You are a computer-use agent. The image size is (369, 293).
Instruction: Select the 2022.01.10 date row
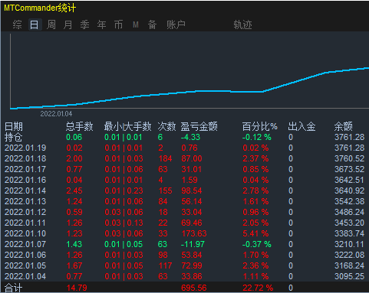[x=25, y=233]
